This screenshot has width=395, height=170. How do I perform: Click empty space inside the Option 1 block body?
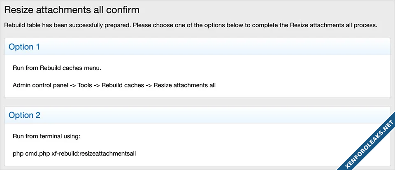pyautogui.click(x=288, y=76)
